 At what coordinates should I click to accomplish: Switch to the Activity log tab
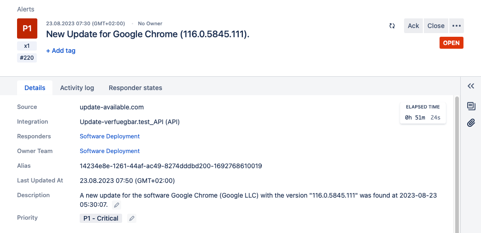[x=77, y=88]
